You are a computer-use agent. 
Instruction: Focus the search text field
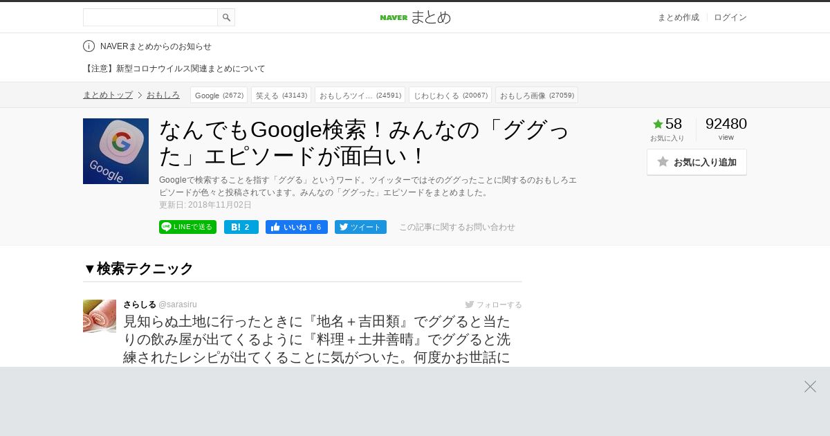(150, 17)
